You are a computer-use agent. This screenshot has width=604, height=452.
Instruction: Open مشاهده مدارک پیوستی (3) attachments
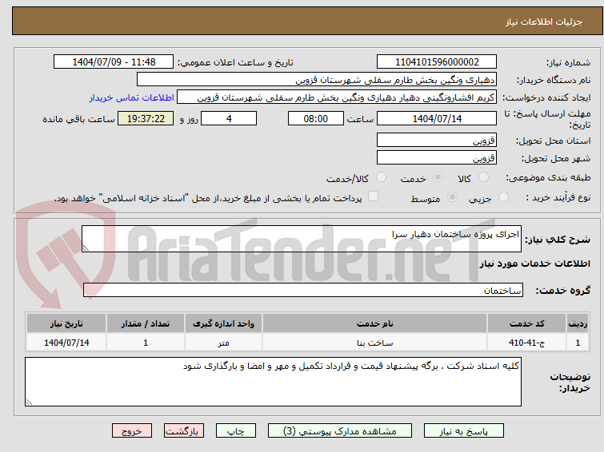[x=340, y=431]
